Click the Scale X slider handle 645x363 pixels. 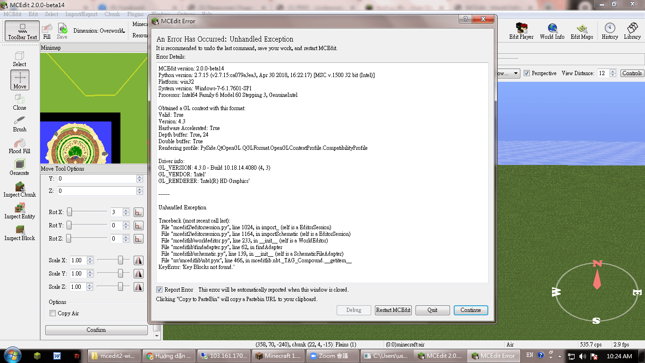point(121,260)
